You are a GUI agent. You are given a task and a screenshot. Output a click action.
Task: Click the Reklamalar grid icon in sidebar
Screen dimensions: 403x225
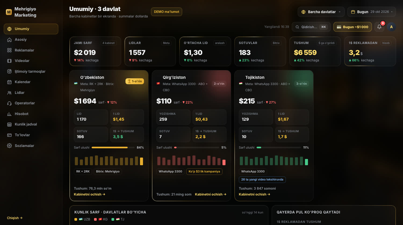9,50
